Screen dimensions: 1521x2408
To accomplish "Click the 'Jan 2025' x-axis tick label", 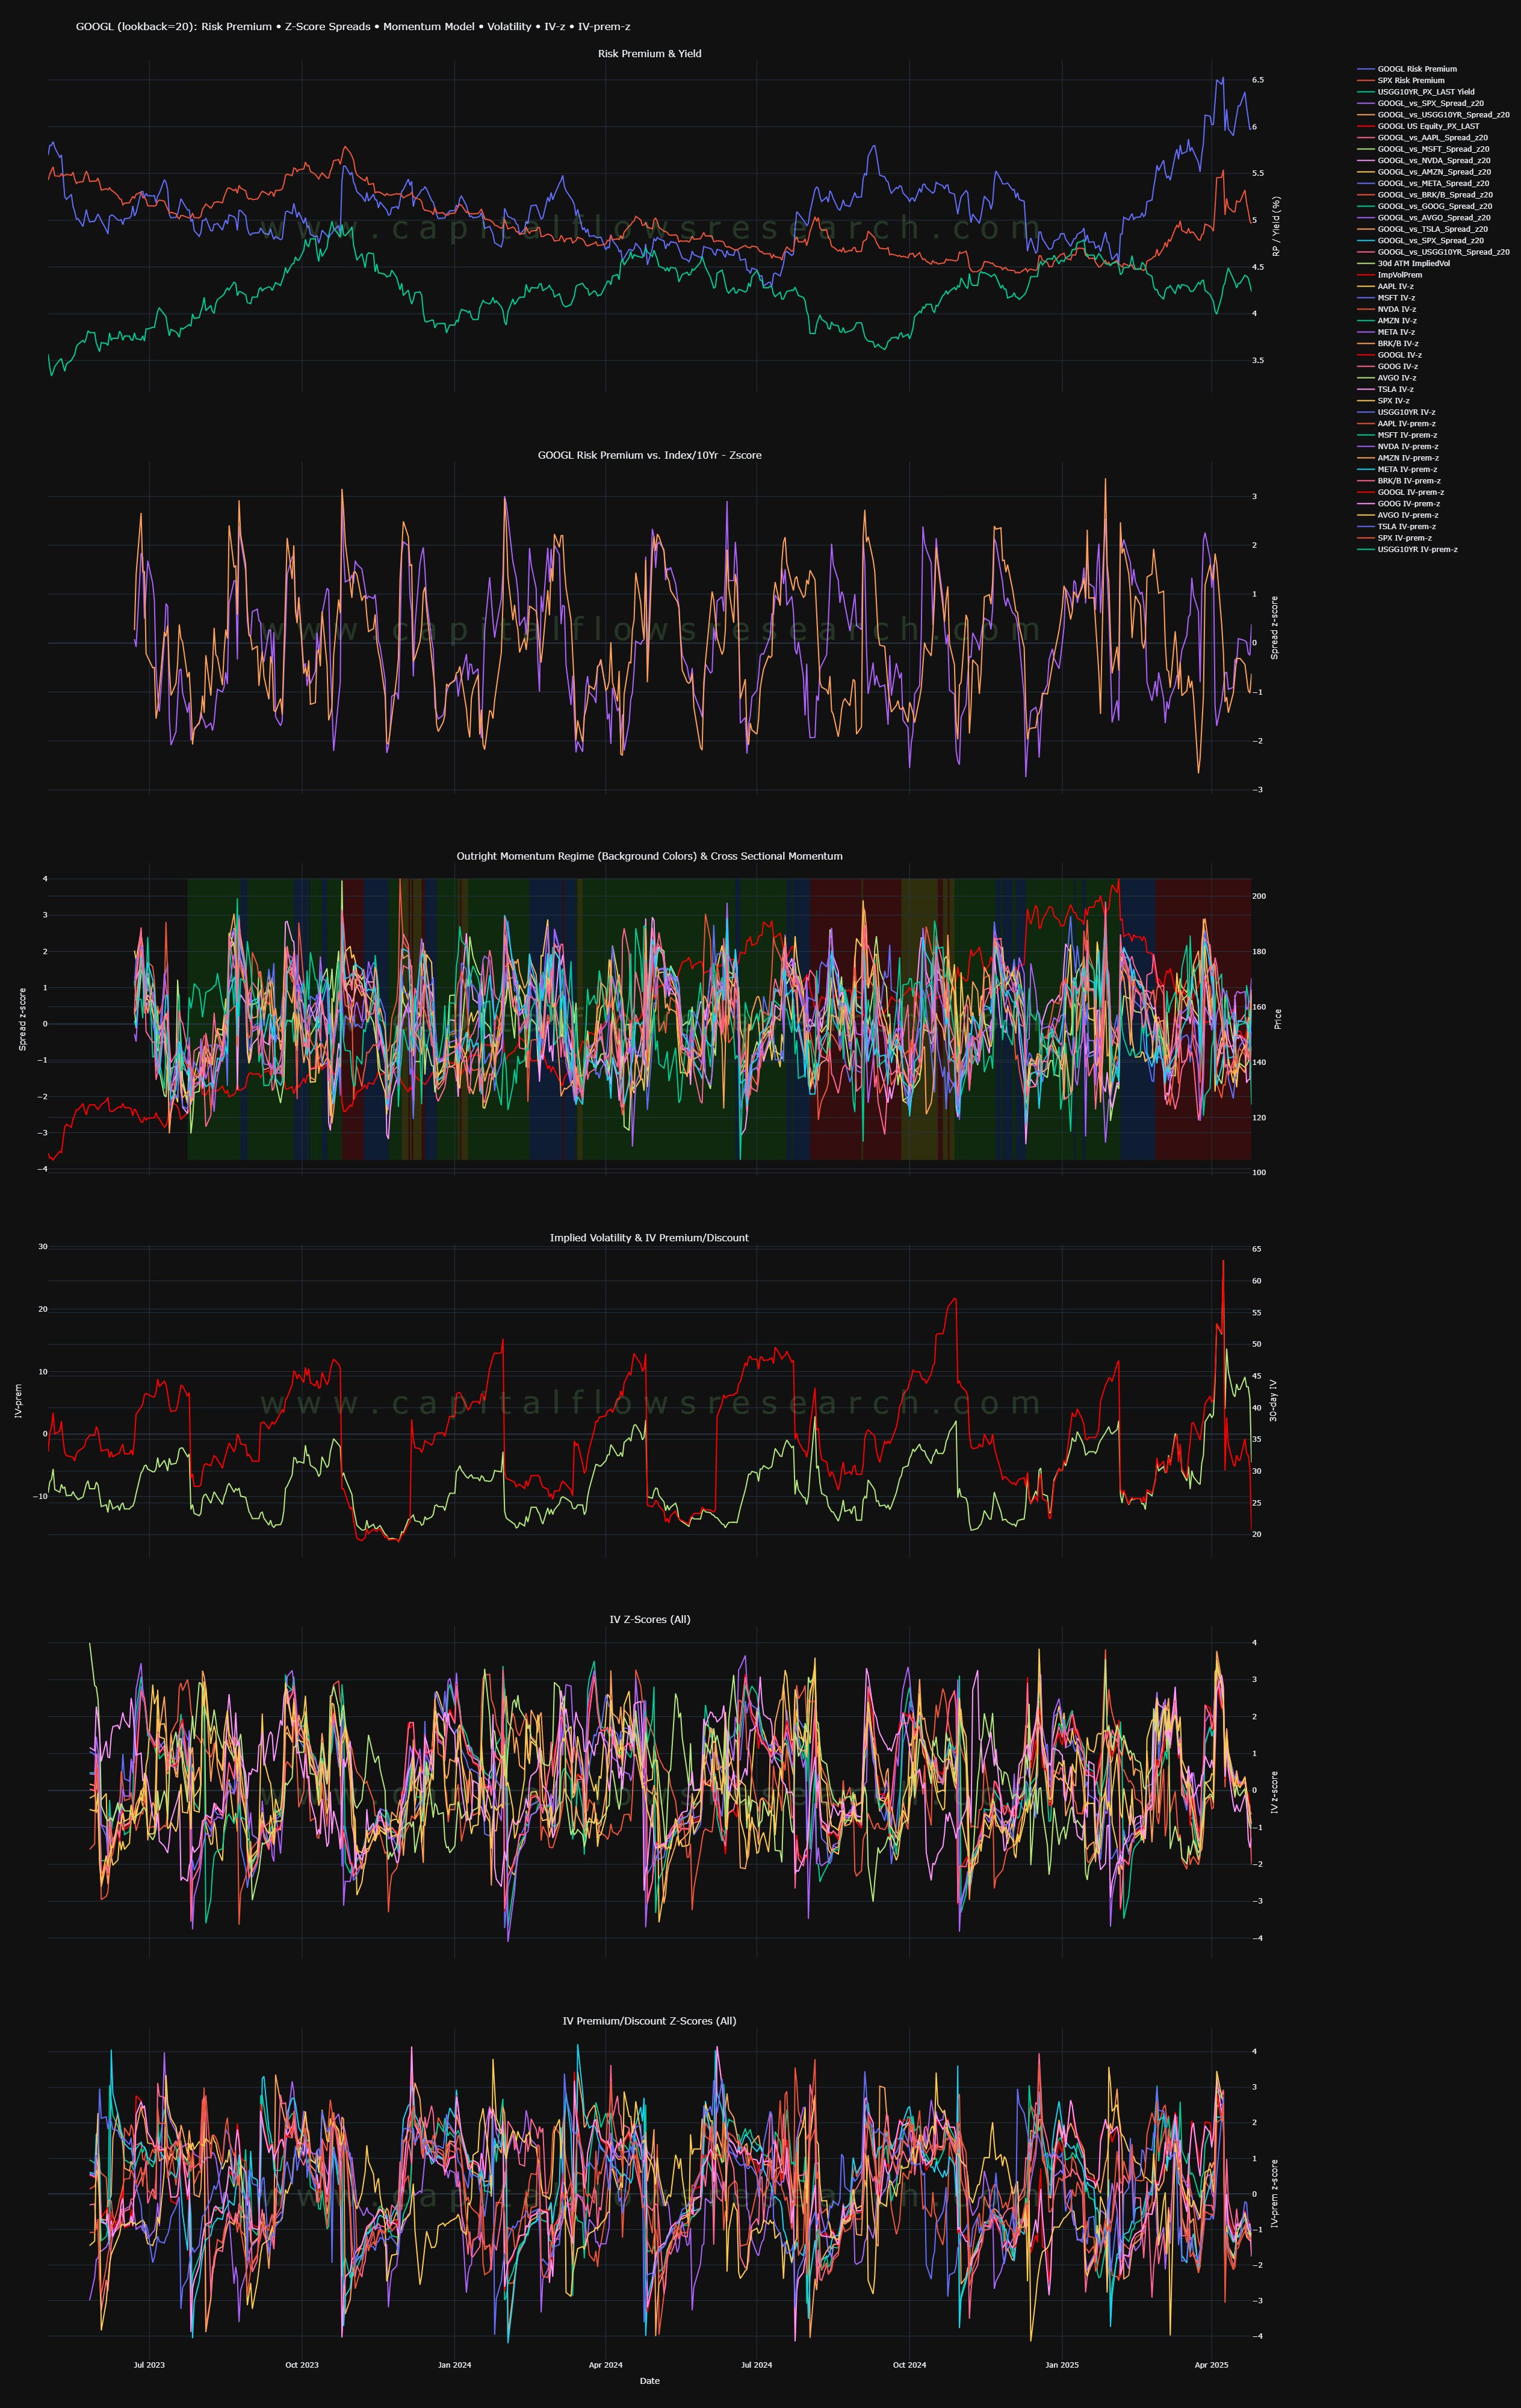I will click(x=1062, y=2365).
